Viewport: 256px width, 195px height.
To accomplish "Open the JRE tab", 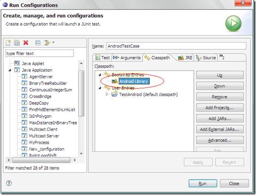I will pos(185,58).
